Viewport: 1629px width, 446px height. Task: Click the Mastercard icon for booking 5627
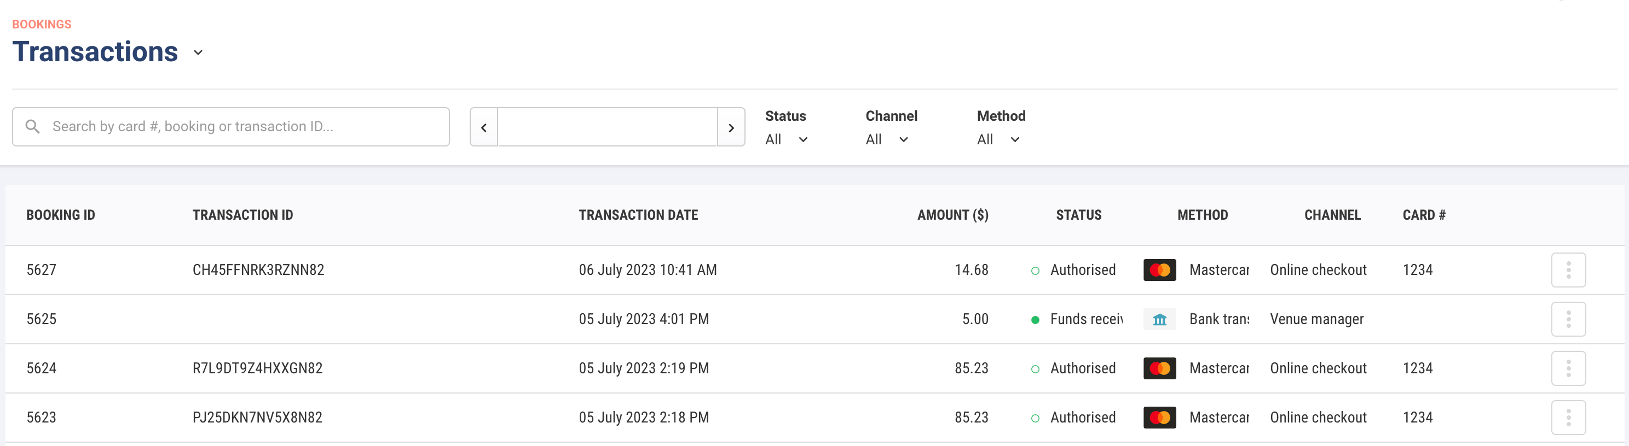point(1160,270)
